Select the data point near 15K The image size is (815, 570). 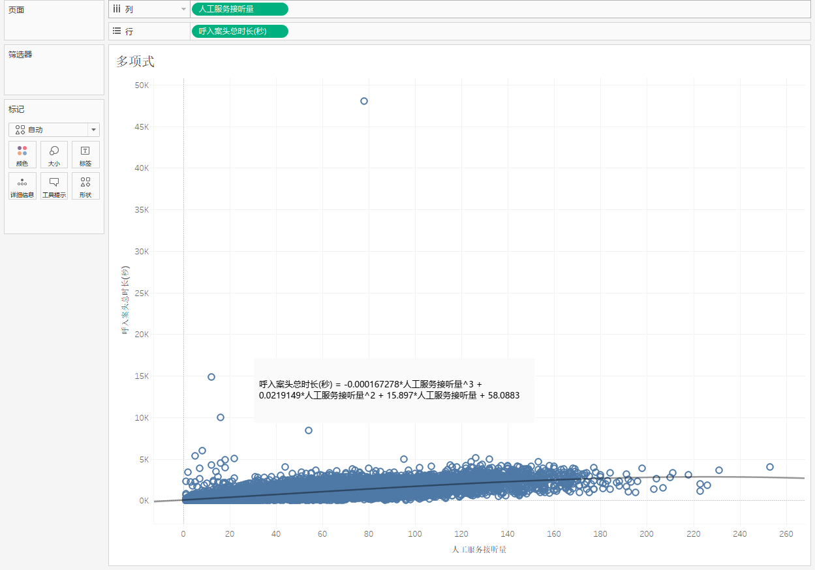(x=211, y=377)
